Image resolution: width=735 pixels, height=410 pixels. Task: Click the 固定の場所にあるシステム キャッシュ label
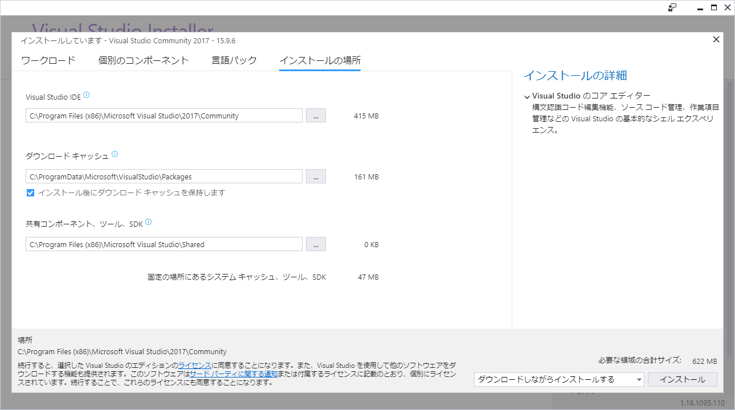pos(236,277)
